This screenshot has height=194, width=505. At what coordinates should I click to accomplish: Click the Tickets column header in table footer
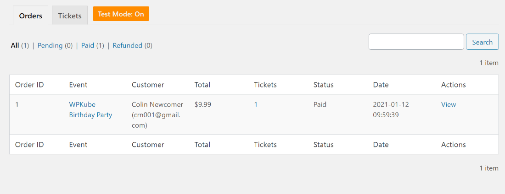point(265,145)
